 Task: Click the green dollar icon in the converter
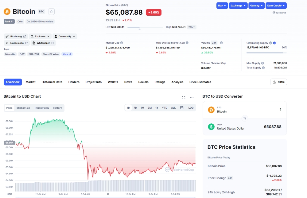(211, 127)
